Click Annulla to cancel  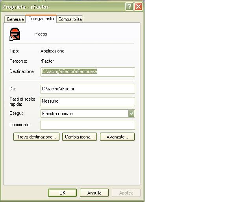coord(94,193)
